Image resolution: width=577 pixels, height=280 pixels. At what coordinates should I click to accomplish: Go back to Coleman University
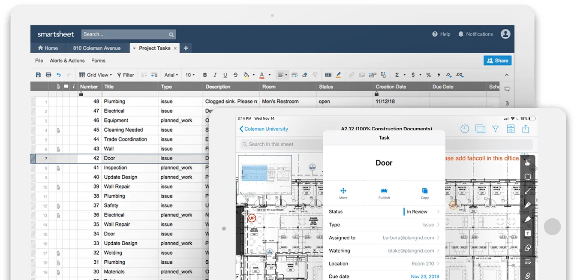[x=264, y=129]
